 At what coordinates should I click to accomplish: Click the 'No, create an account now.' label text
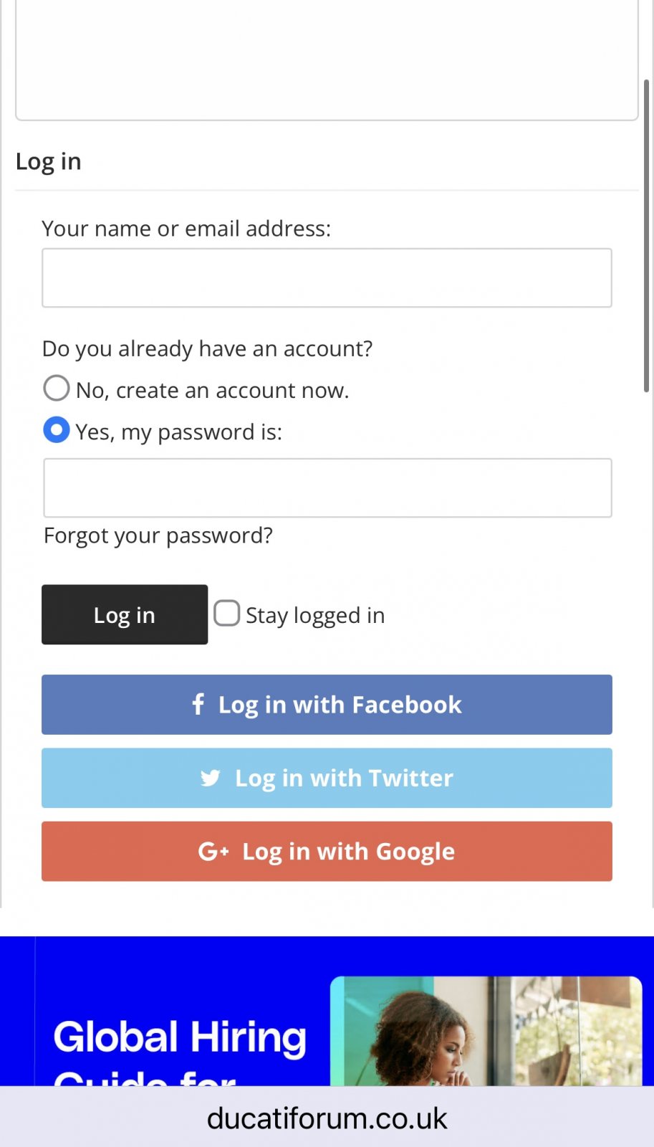[212, 390]
